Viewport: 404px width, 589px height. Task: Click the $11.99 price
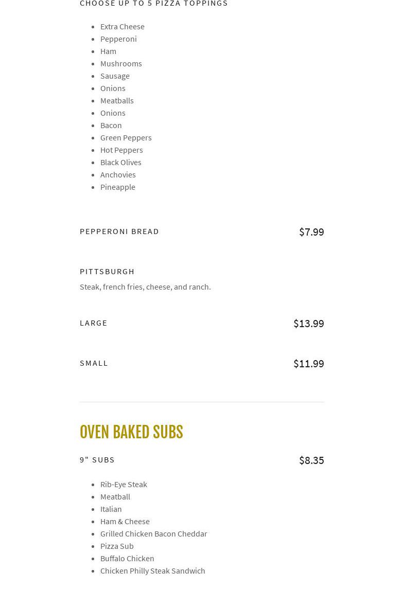pos(308,364)
